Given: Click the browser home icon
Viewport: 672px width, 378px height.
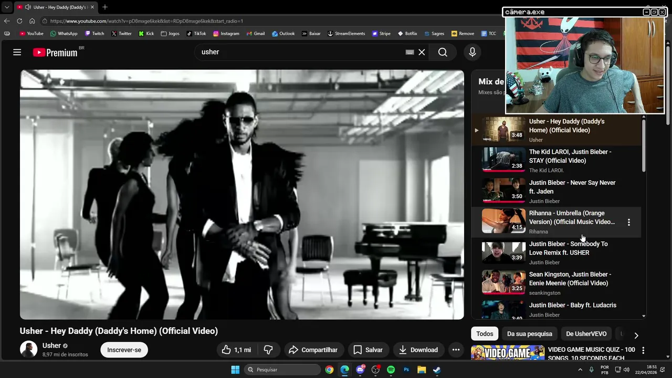Looking at the screenshot, I should [32, 21].
